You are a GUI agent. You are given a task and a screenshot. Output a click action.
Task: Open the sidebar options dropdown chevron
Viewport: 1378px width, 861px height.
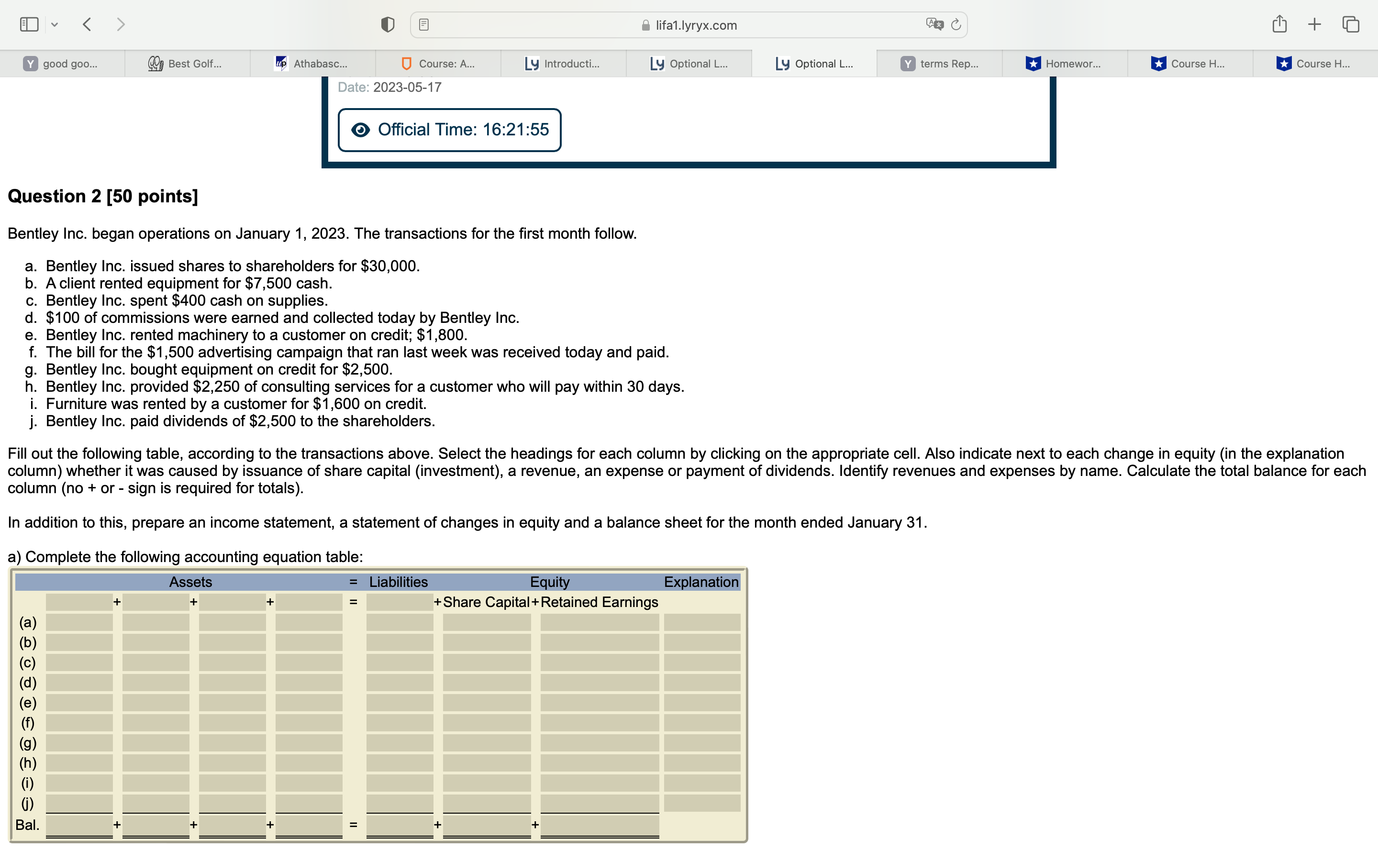coord(55,24)
